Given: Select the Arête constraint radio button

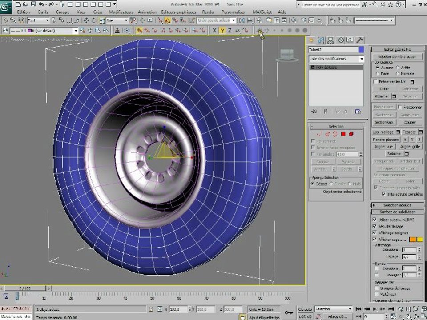Looking at the screenshot, I should tap(398, 67).
